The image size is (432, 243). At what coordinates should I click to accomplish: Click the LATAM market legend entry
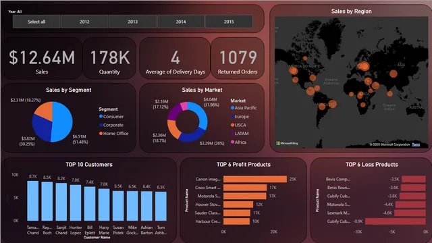coord(240,134)
